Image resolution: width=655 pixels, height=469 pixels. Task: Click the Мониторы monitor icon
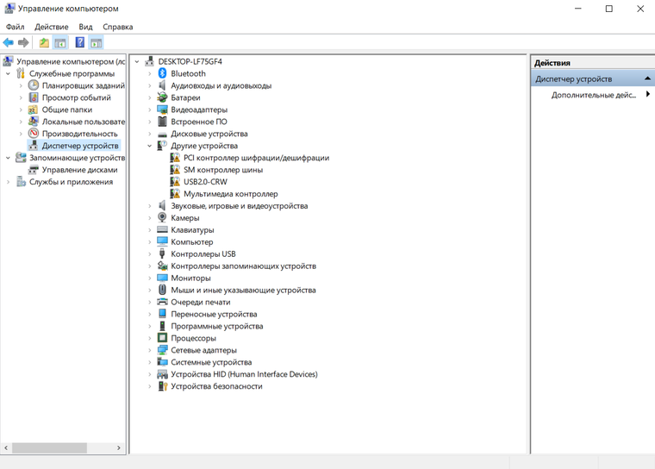coord(162,278)
